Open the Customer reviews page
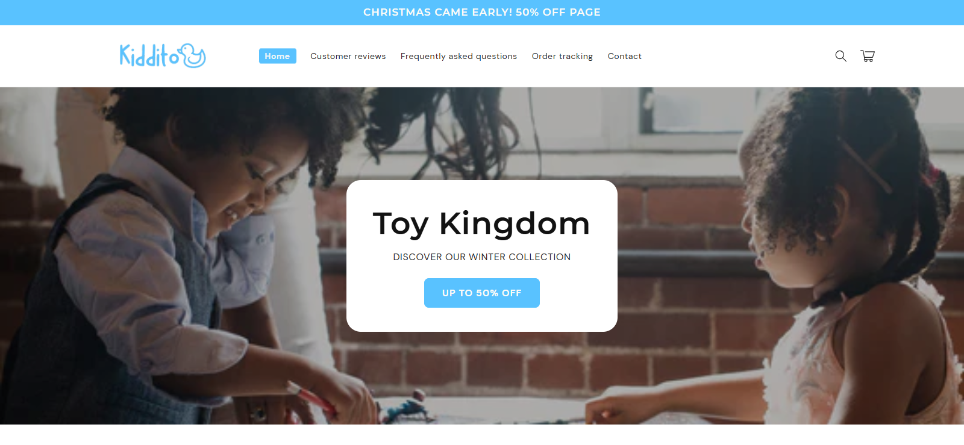The height and width of the screenshot is (445, 964). pos(348,56)
